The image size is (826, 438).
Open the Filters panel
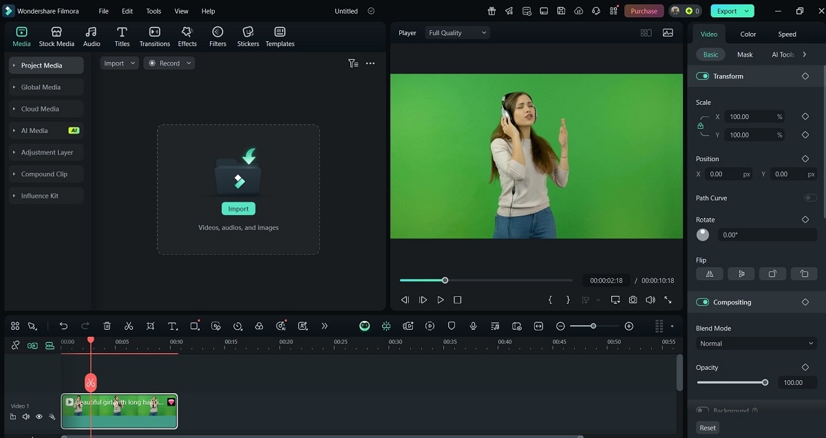click(218, 36)
